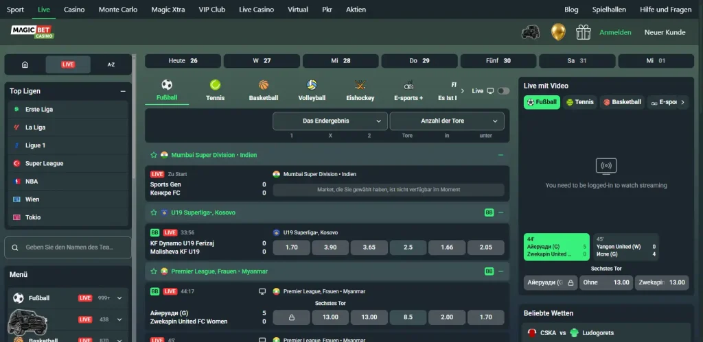703x342 pixels.
Task: Open Ligue 1 in Top Ligen
Action: pos(68,145)
